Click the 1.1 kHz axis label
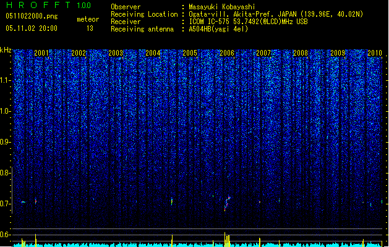The height and width of the screenshot is (247, 389). point(5,80)
